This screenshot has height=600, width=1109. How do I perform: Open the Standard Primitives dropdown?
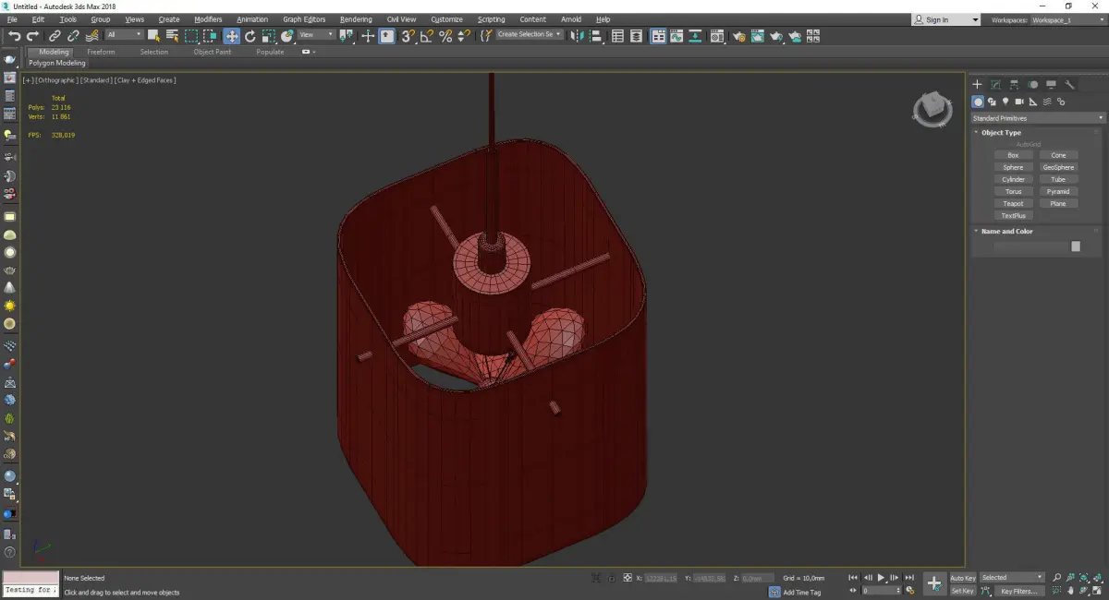(1037, 118)
